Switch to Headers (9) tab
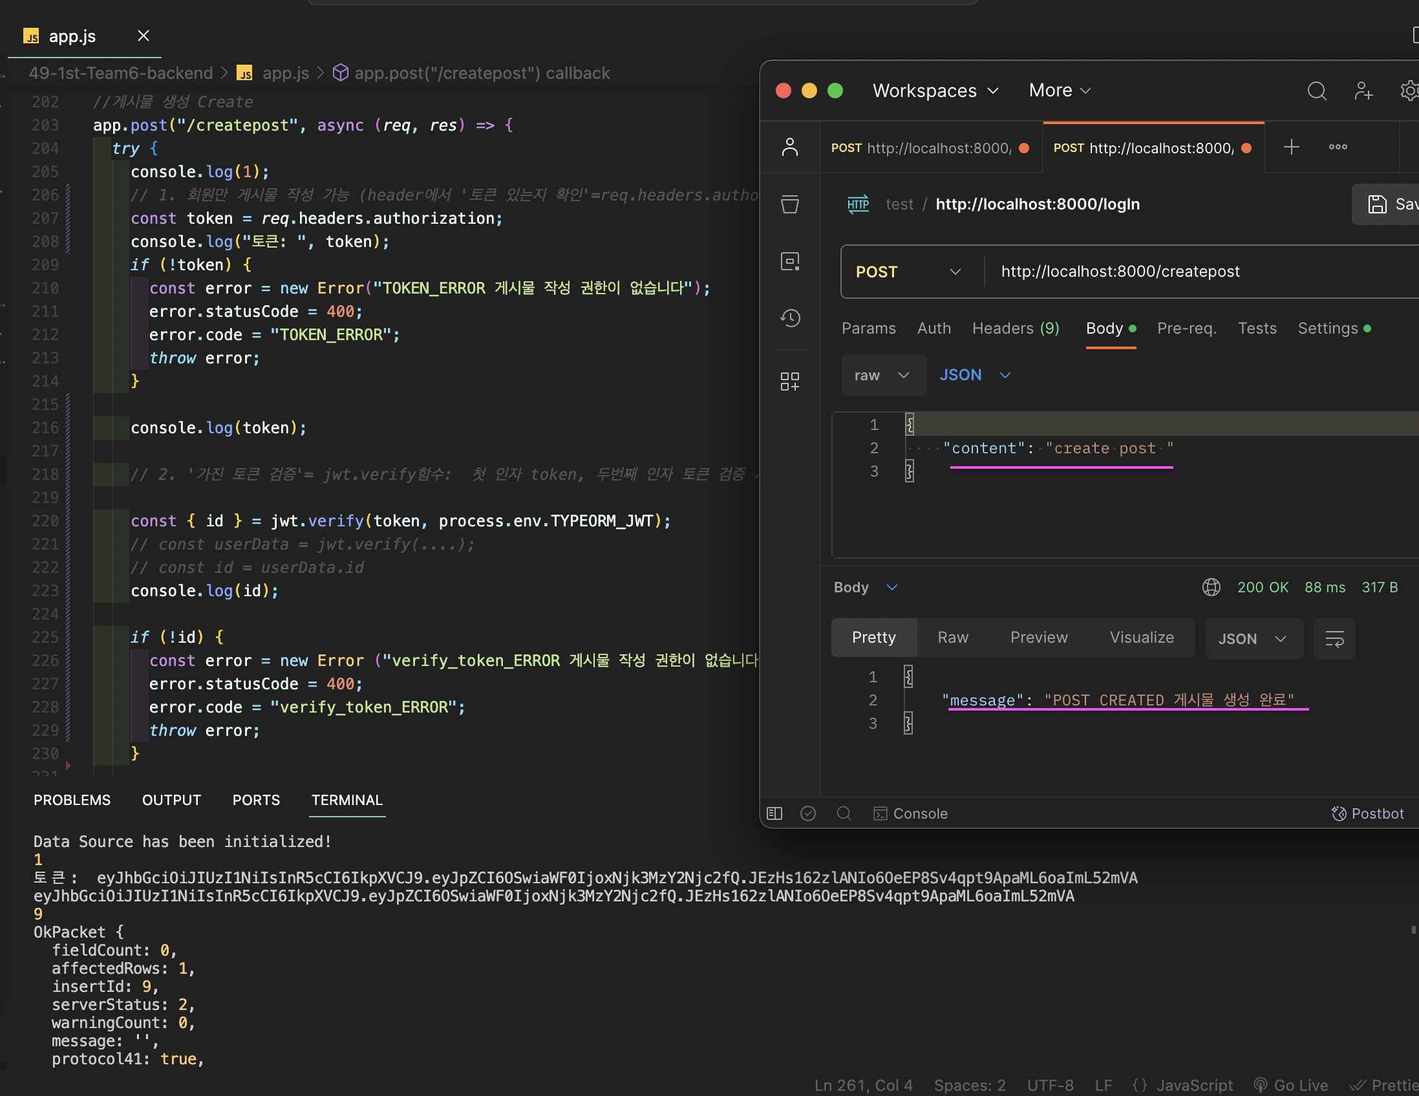 pyautogui.click(x=1016, y=328)
